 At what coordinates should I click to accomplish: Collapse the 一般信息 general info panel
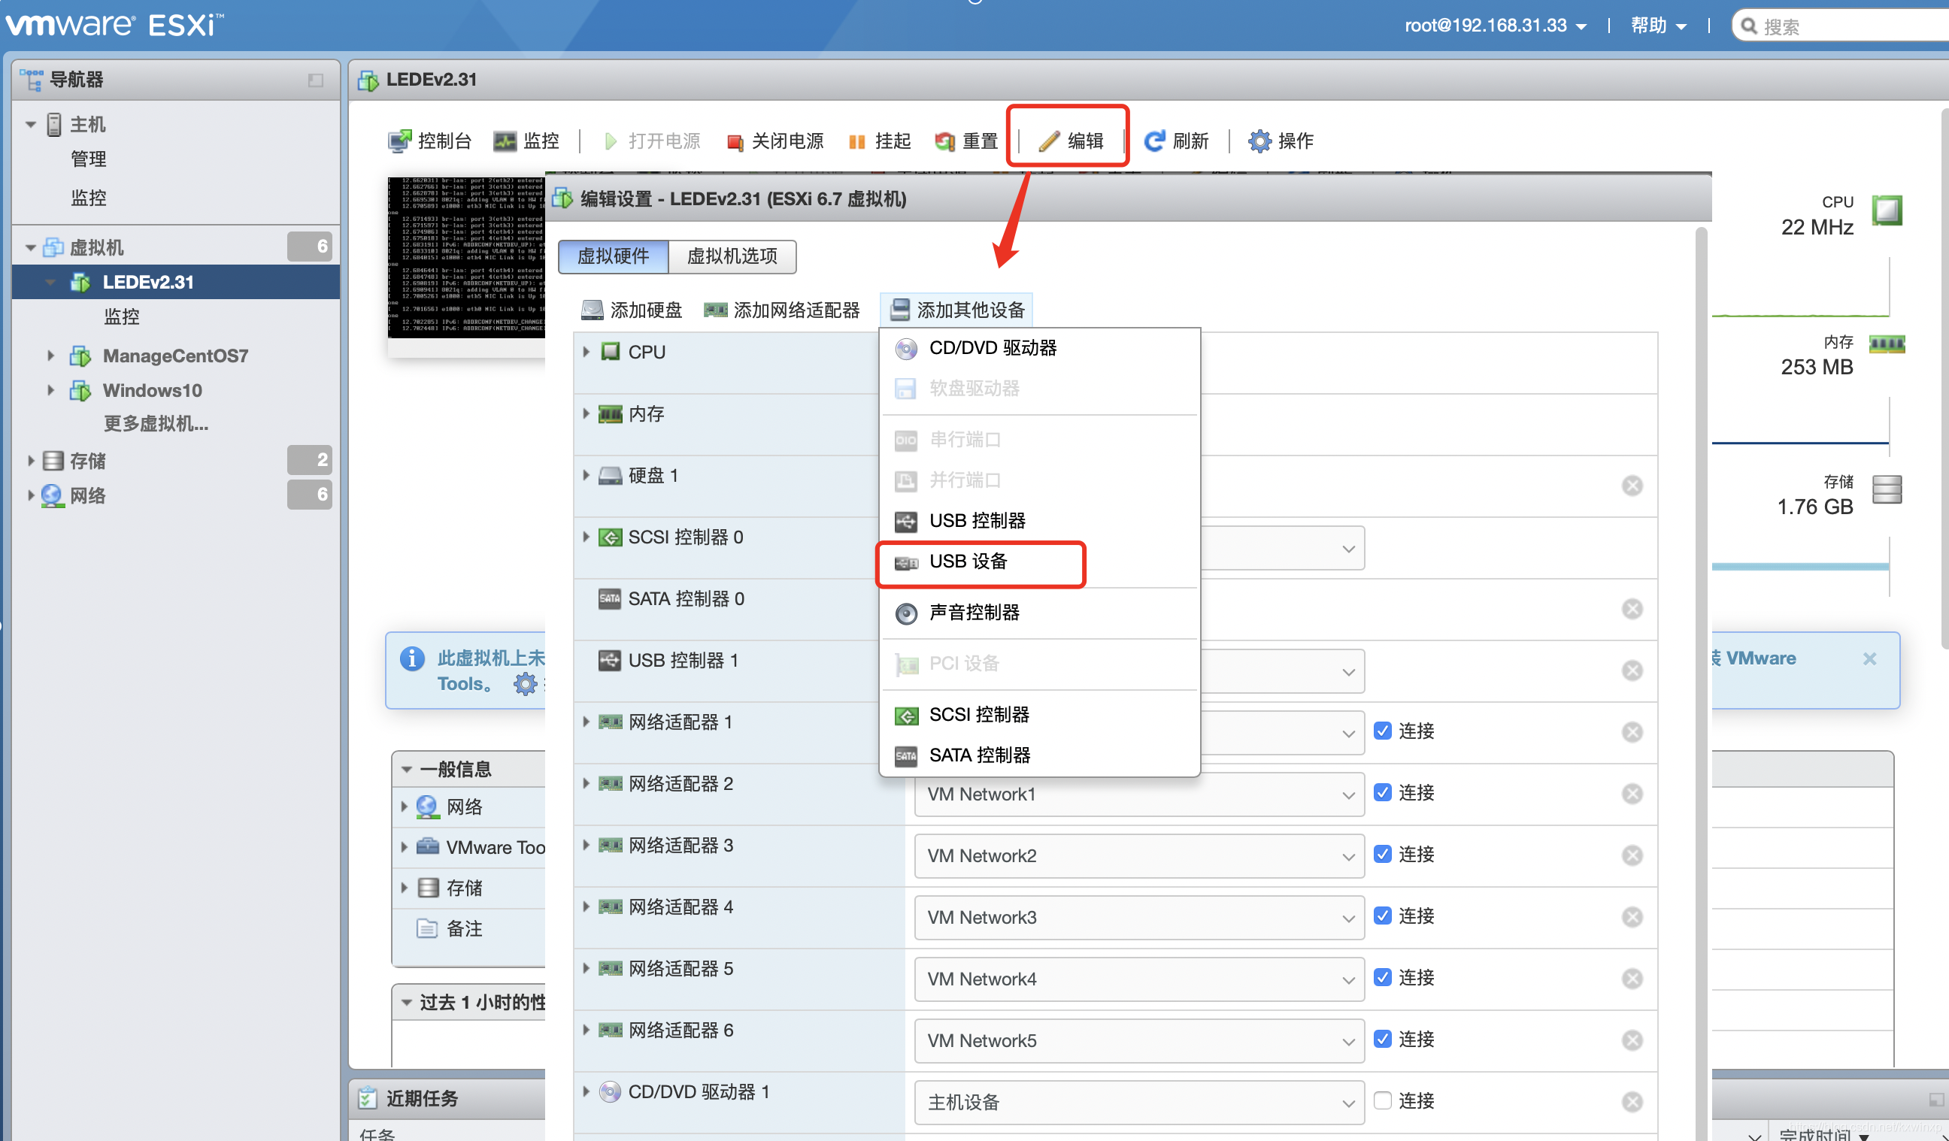(x=407, y=769)
